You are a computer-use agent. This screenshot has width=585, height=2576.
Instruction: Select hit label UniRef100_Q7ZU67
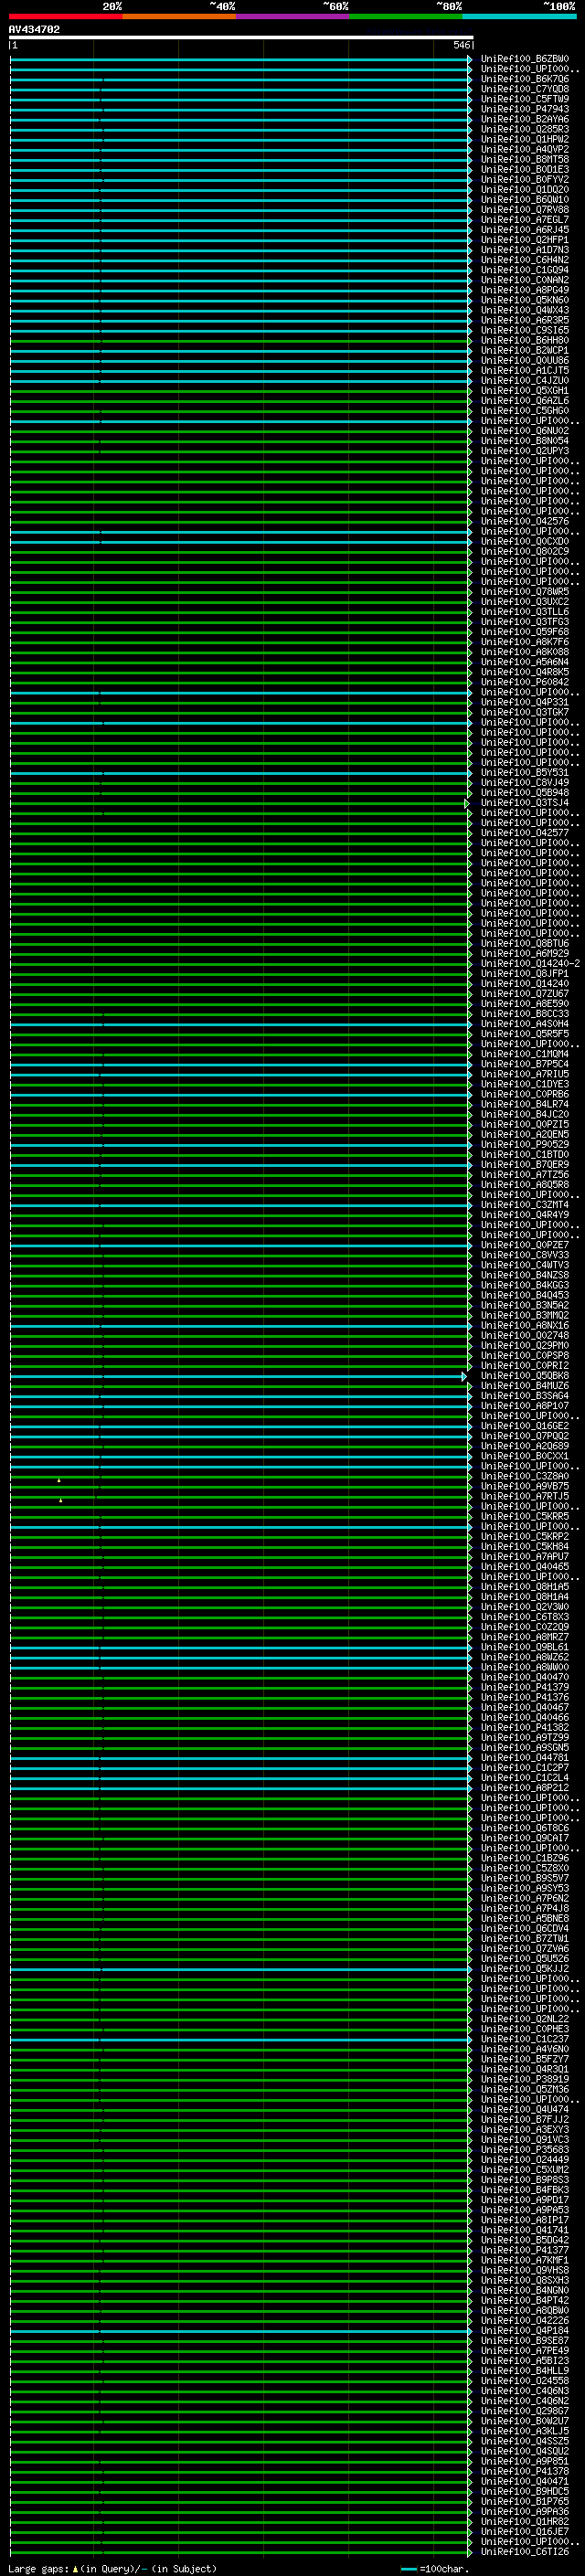click(525, 993)
